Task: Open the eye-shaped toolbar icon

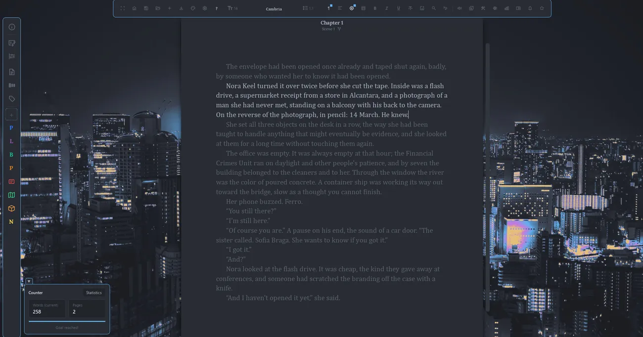Action: (x=495, y=8)
